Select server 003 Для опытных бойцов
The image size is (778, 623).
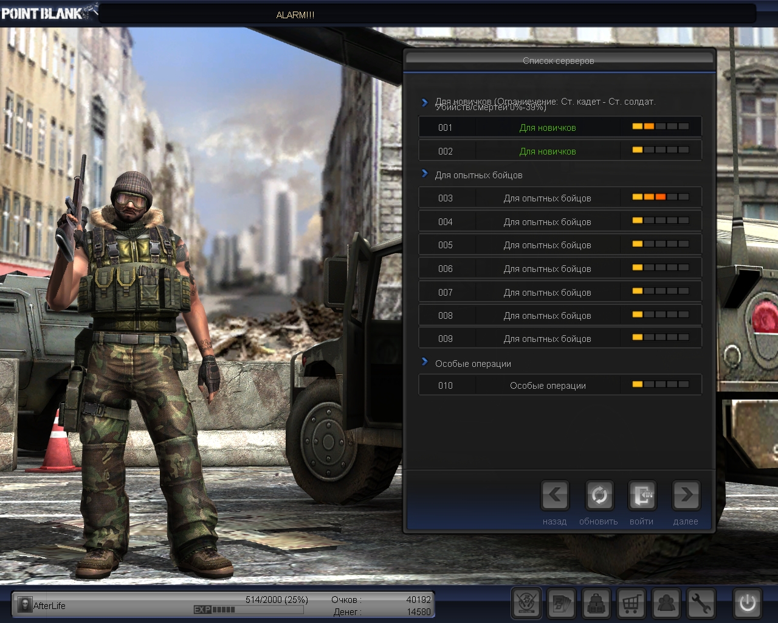coord(560,198)
